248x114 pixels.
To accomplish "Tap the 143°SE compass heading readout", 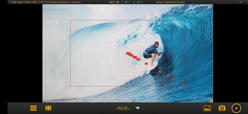I will 114,2.
